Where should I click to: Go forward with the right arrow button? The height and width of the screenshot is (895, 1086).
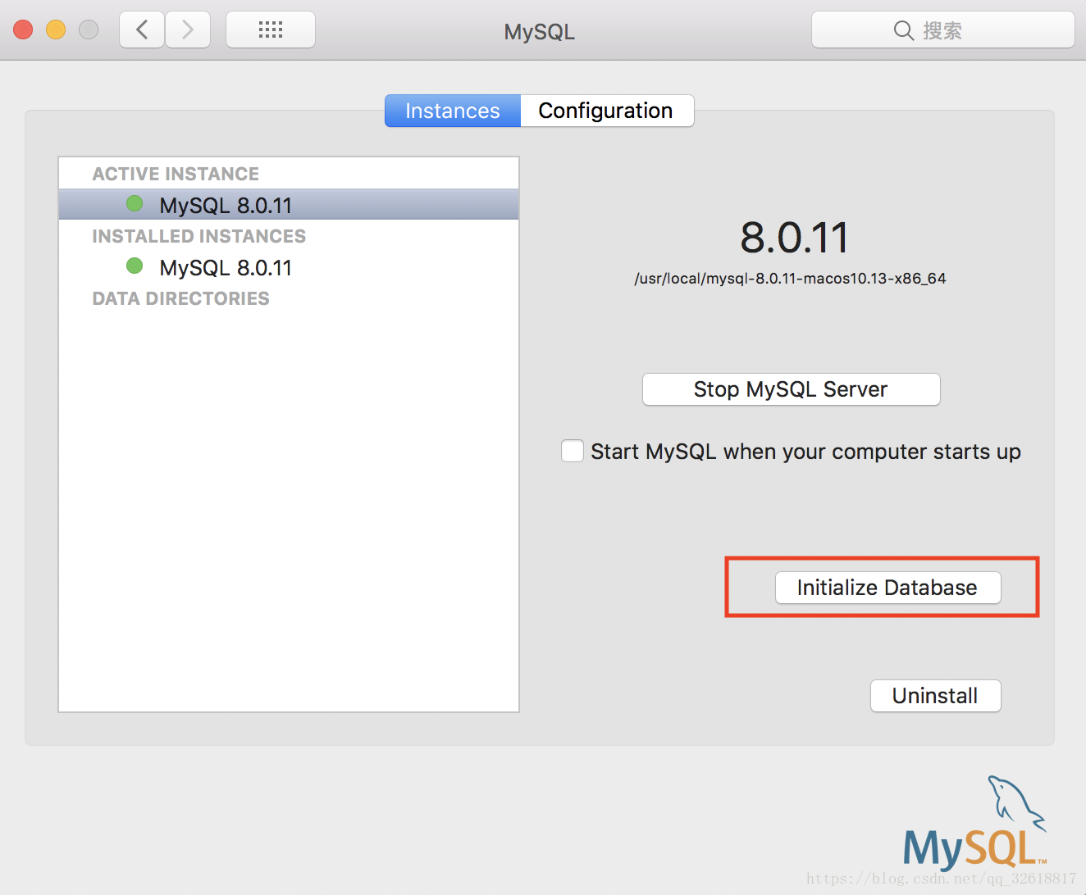[188, 30]
